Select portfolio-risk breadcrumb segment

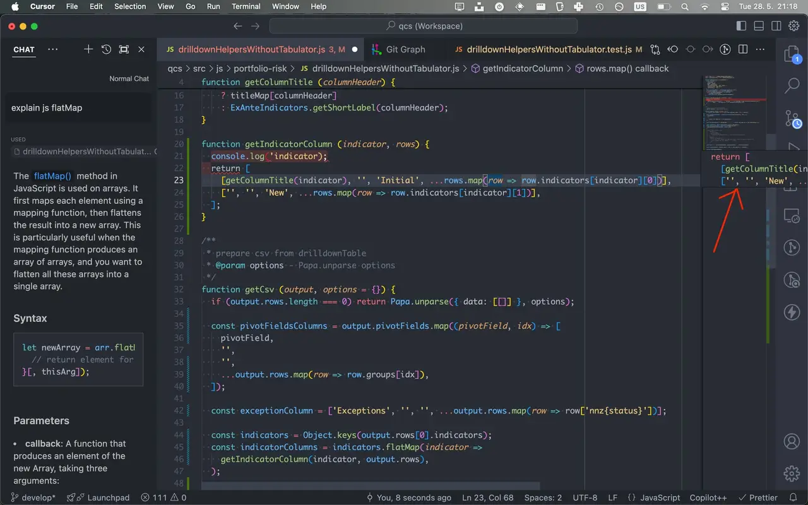(260, 68)
